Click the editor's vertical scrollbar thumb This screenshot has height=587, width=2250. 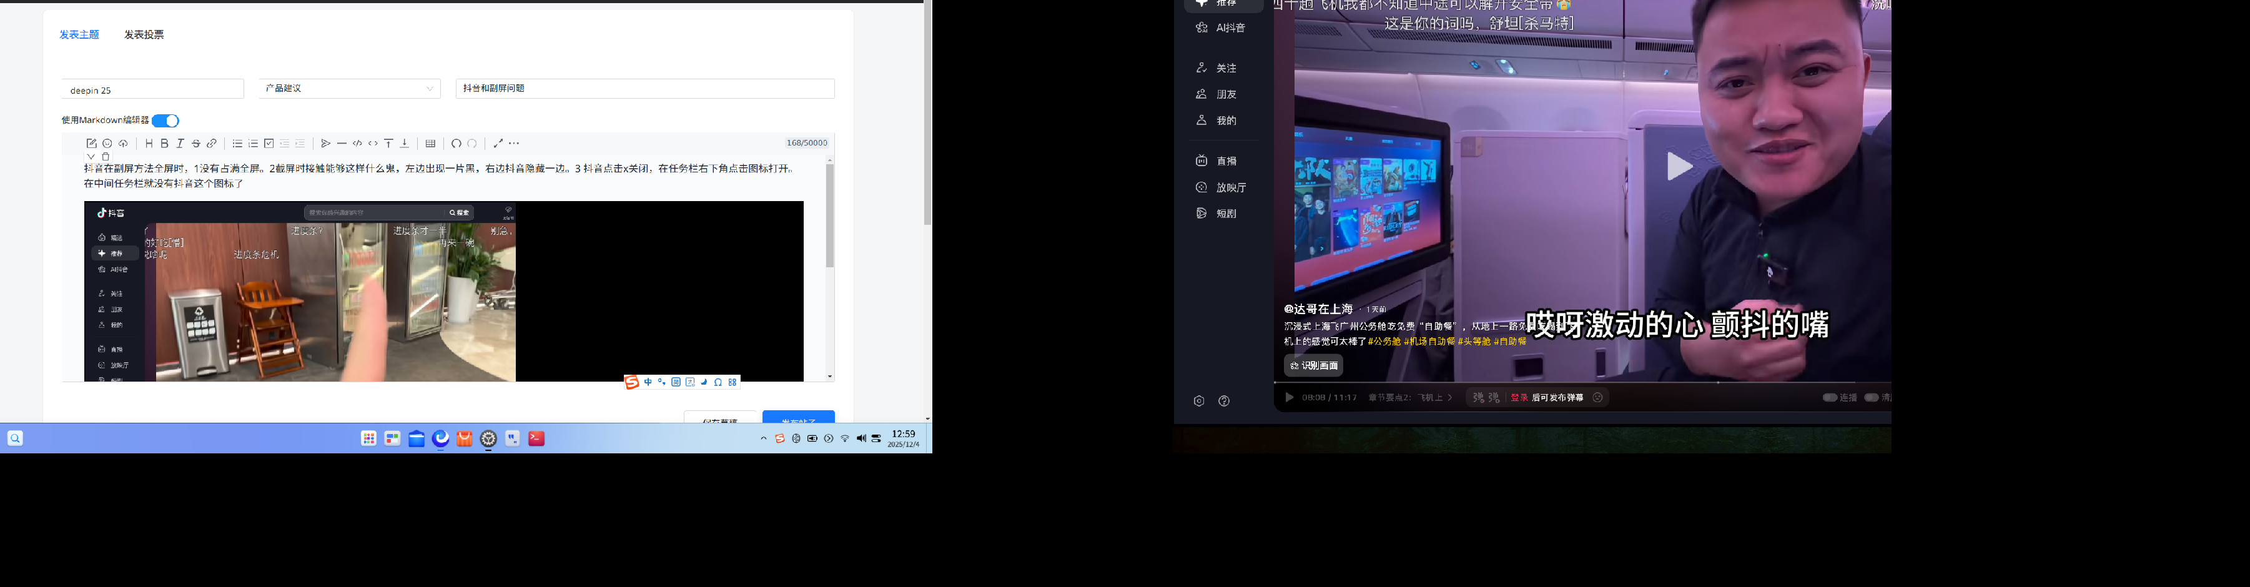830,216
